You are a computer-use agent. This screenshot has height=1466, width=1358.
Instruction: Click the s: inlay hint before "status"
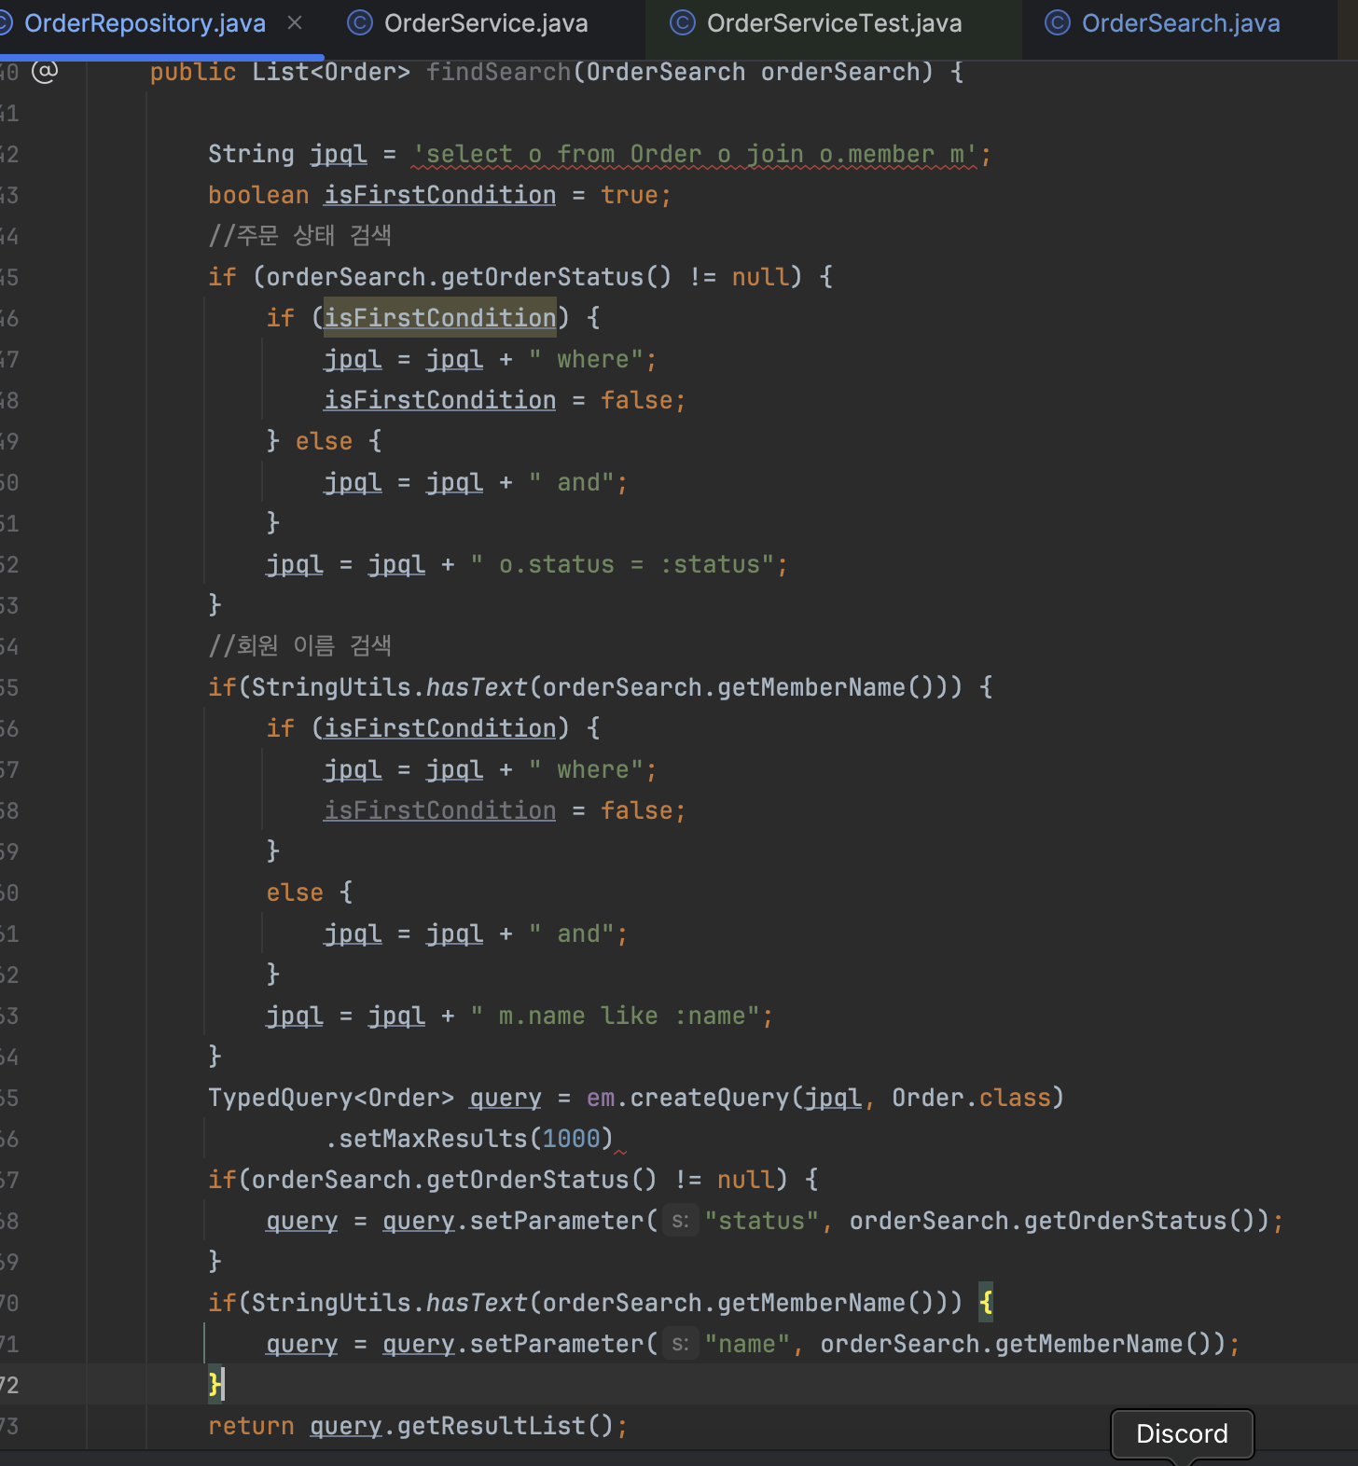(x=681, y=1221)
